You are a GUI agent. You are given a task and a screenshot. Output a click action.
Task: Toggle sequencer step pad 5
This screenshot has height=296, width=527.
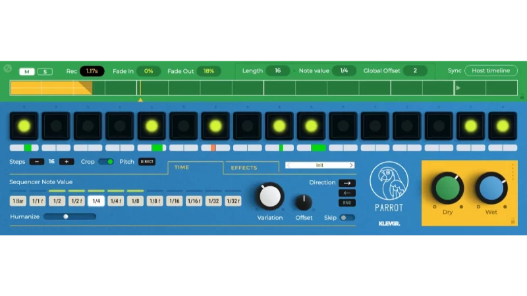tap(152, 126)
